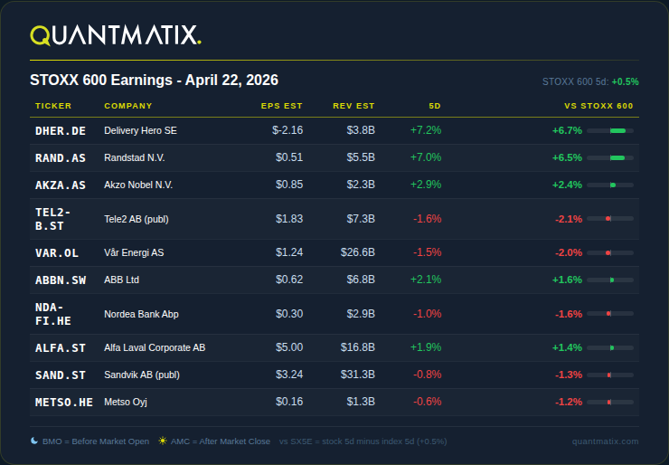This screenshot has height=465, width=669.
Task: Click the TEL2-B.ST relative performance bar
Action: click(610, 219)
